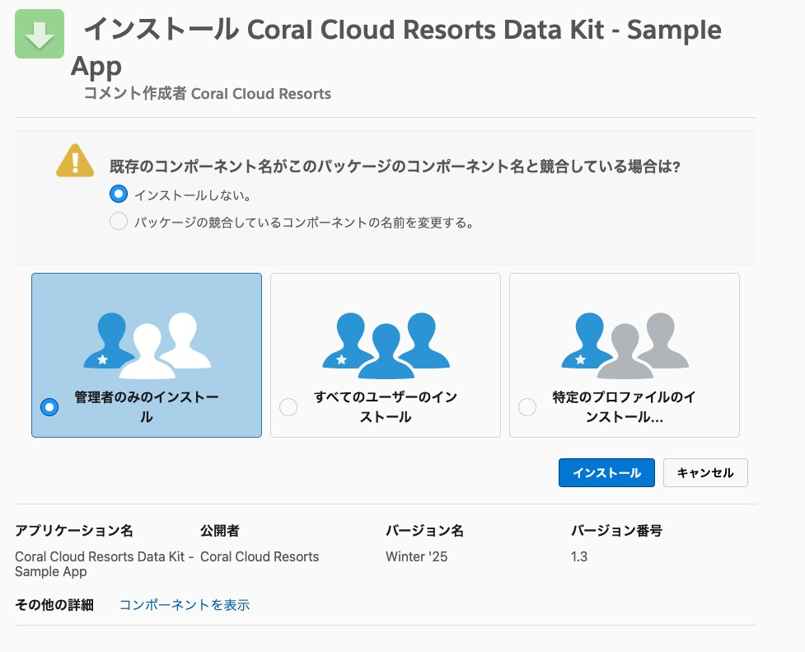Open the コンポーネントを表示 link

pos(185,605)
